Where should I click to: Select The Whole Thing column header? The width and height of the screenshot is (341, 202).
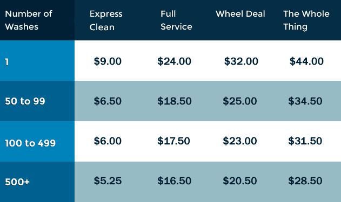tap(306, 20)
